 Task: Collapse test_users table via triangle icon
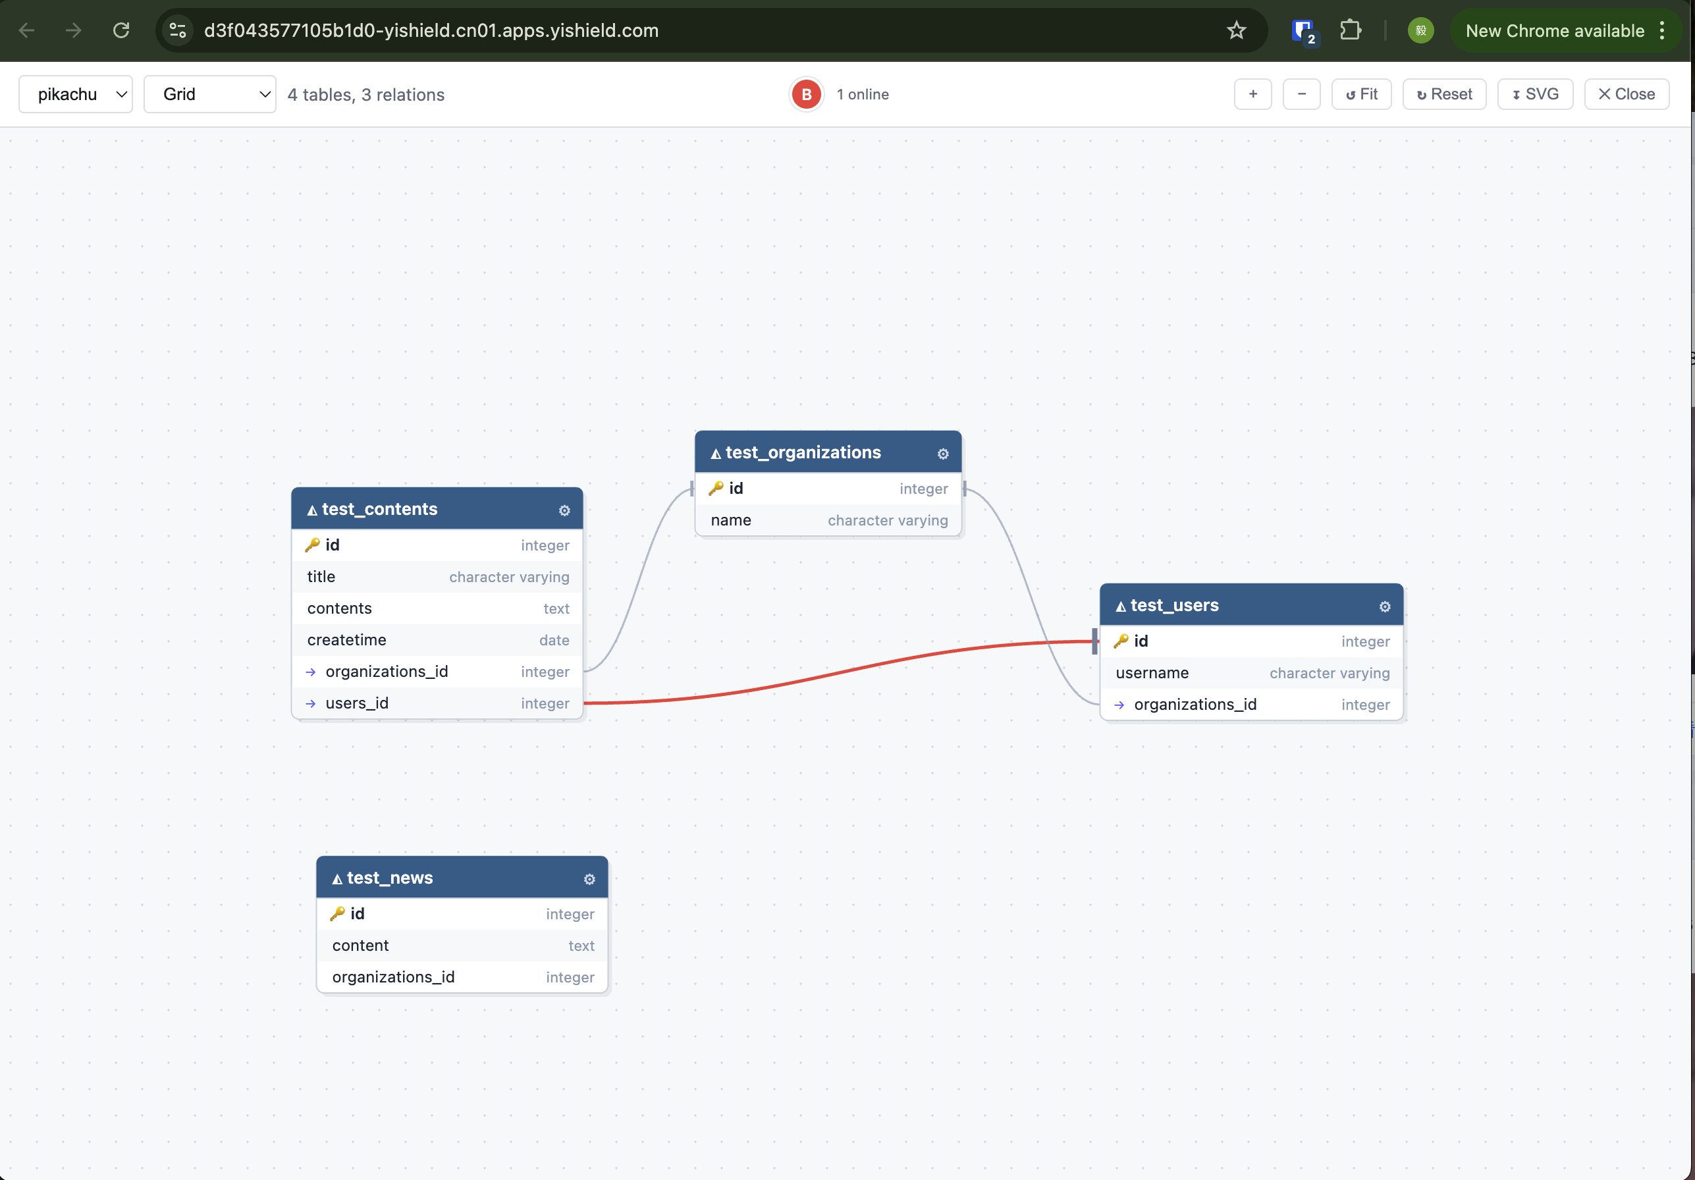pyautogui.click(x=1121, y=606)
